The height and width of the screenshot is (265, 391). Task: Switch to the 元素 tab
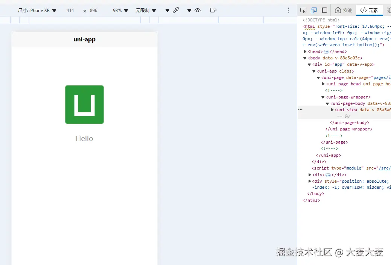pos(369,10)
